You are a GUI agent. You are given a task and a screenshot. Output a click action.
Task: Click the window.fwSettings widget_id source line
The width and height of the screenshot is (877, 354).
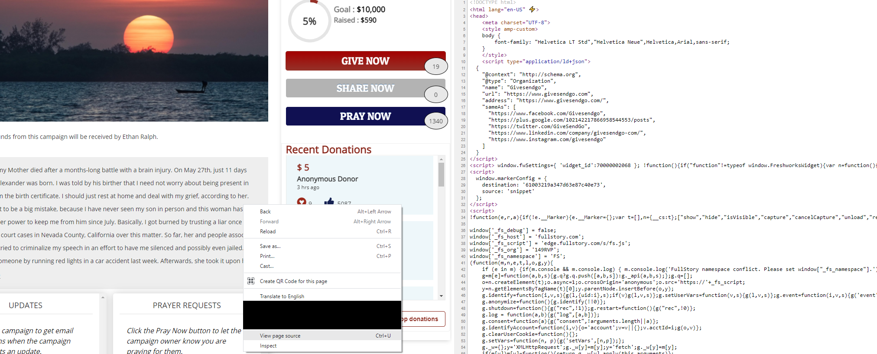tap(673, 165)
